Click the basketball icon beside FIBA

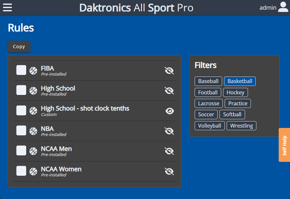33,71
